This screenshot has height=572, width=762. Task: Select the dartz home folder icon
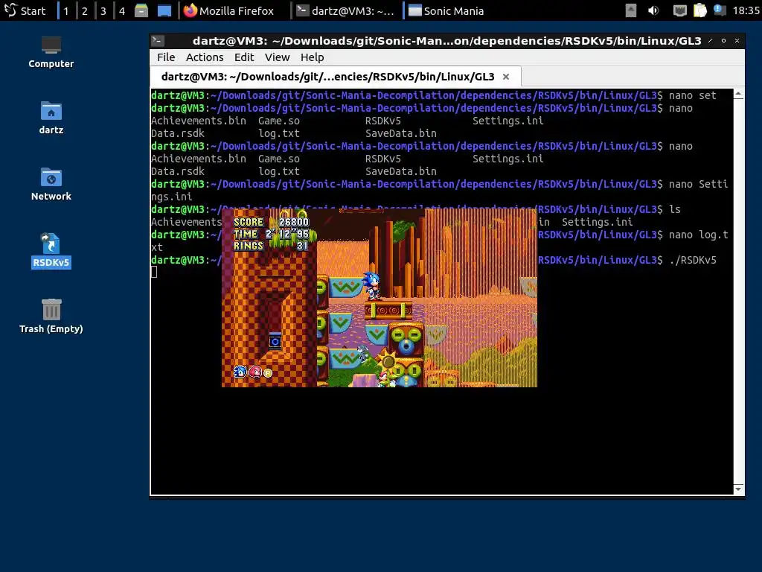coord(51,118)
